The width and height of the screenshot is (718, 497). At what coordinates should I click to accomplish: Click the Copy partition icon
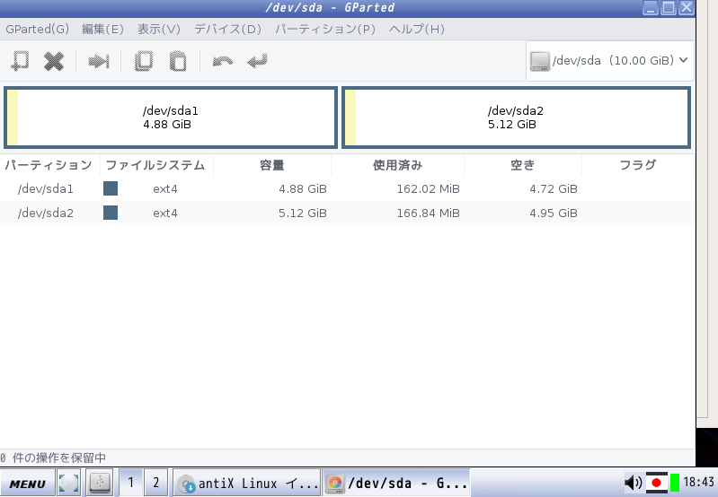click(143, 61)
